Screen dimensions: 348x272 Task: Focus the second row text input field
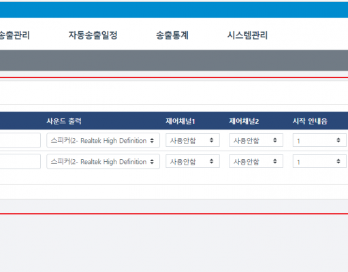[20, 161]
